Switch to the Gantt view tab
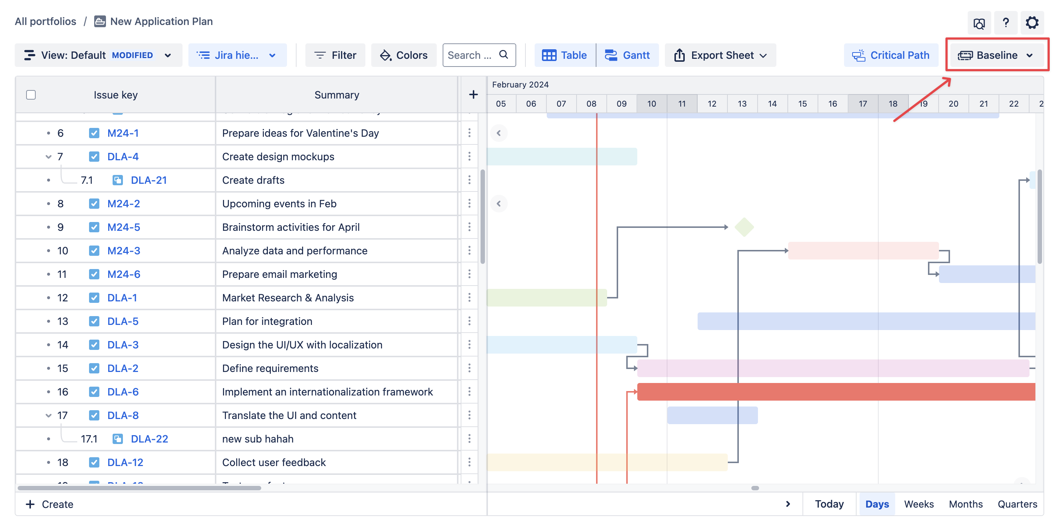The width and height of the screenshot is (1056, 530). pos(627,55)
